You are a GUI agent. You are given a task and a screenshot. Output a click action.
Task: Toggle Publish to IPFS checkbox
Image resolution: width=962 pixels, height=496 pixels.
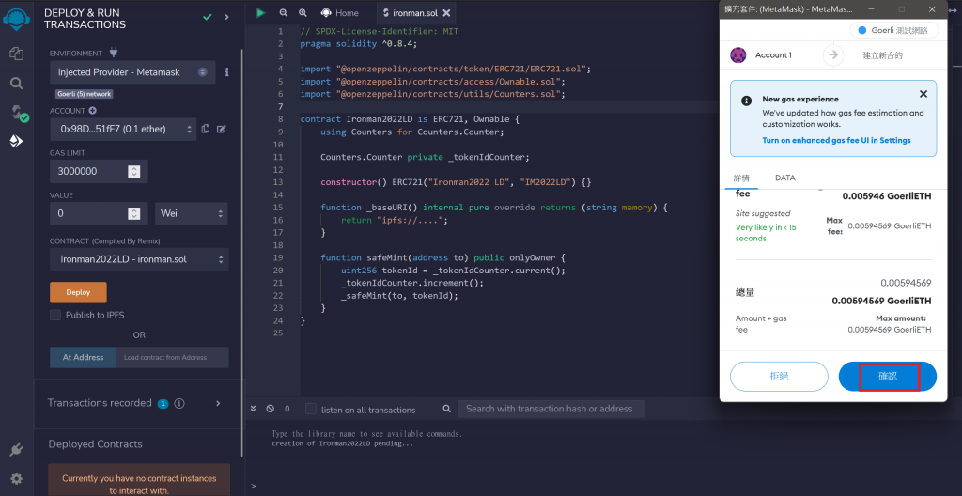coord(55,315)
